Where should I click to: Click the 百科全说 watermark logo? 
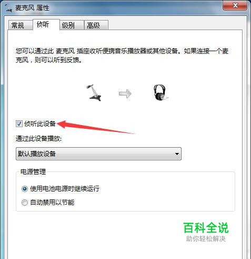point(206,228)
